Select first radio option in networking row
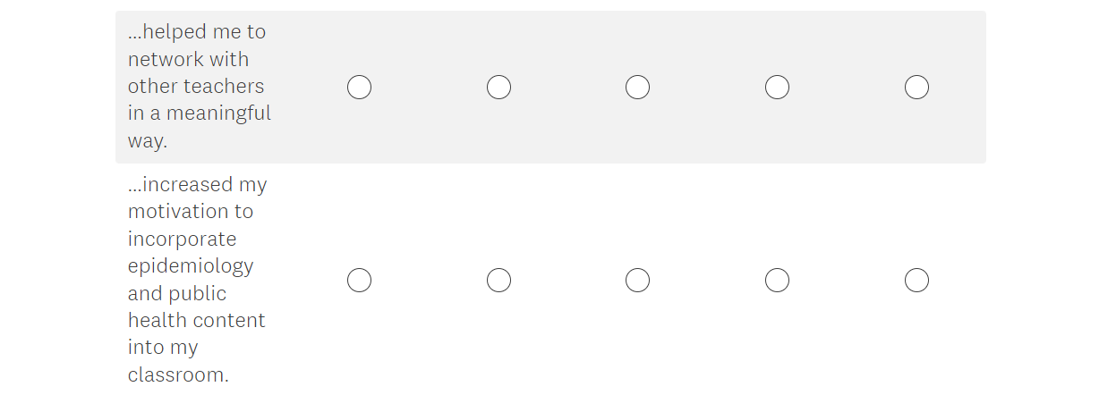 point(359,87)
